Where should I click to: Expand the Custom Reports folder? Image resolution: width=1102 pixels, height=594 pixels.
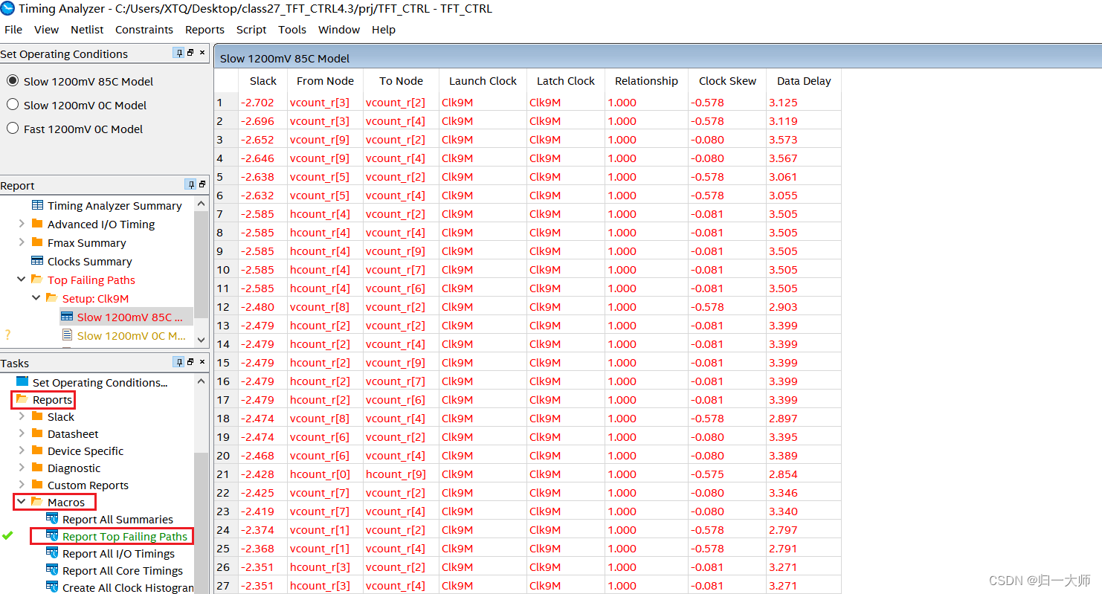(x=22, y=485)
